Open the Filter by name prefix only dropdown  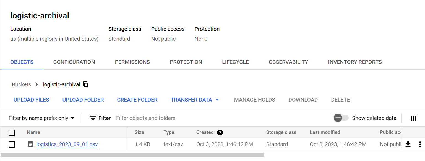pyautogui.click(x=41, y=118)
